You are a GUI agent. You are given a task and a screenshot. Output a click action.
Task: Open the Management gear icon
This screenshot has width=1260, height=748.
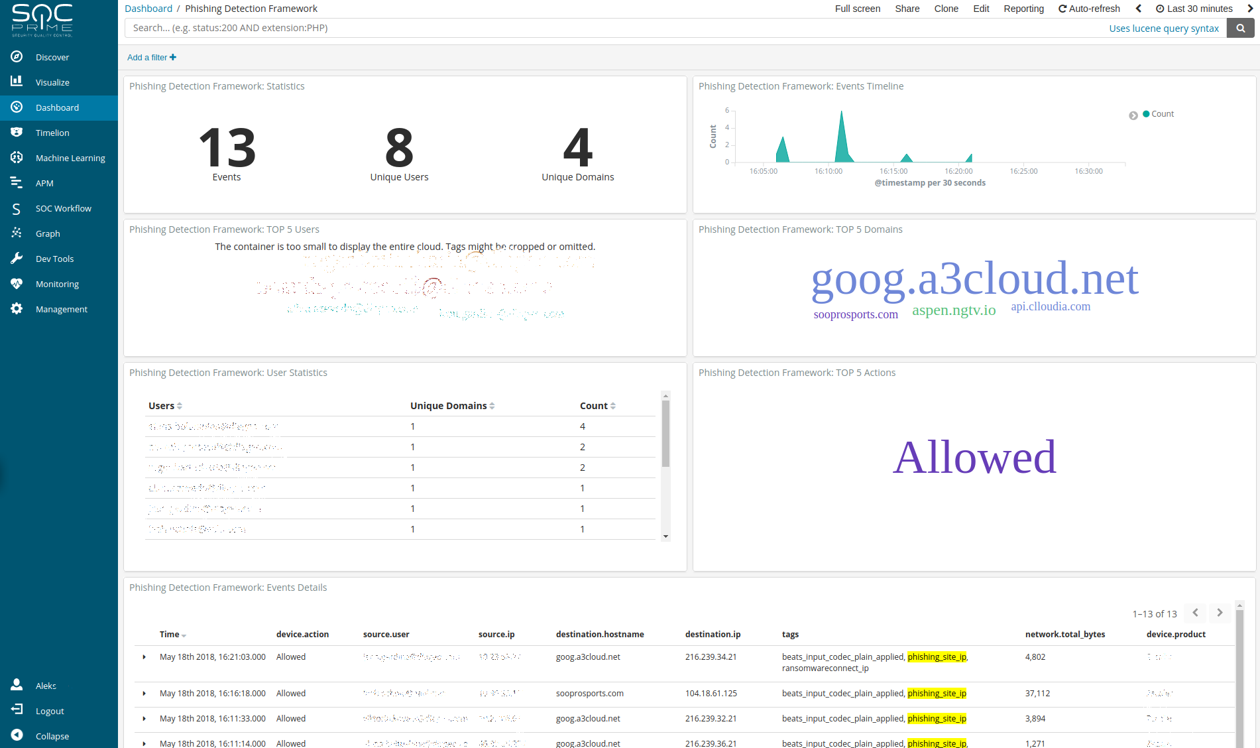pos(17,309)
